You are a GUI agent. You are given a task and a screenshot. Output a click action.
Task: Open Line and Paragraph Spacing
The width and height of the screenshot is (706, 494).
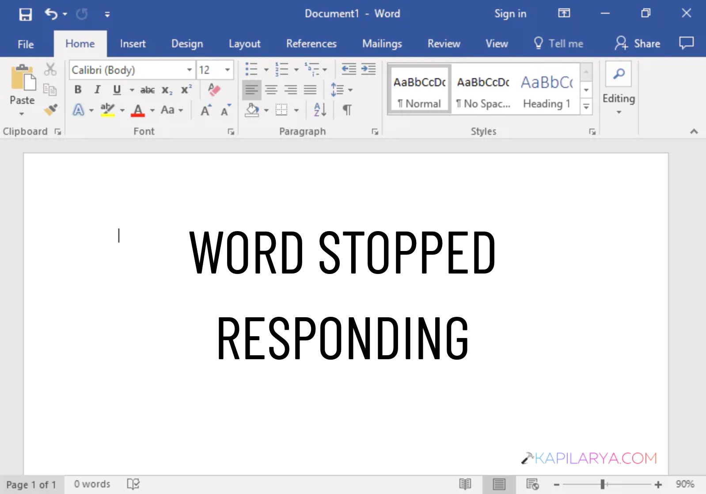click(338, 90)
